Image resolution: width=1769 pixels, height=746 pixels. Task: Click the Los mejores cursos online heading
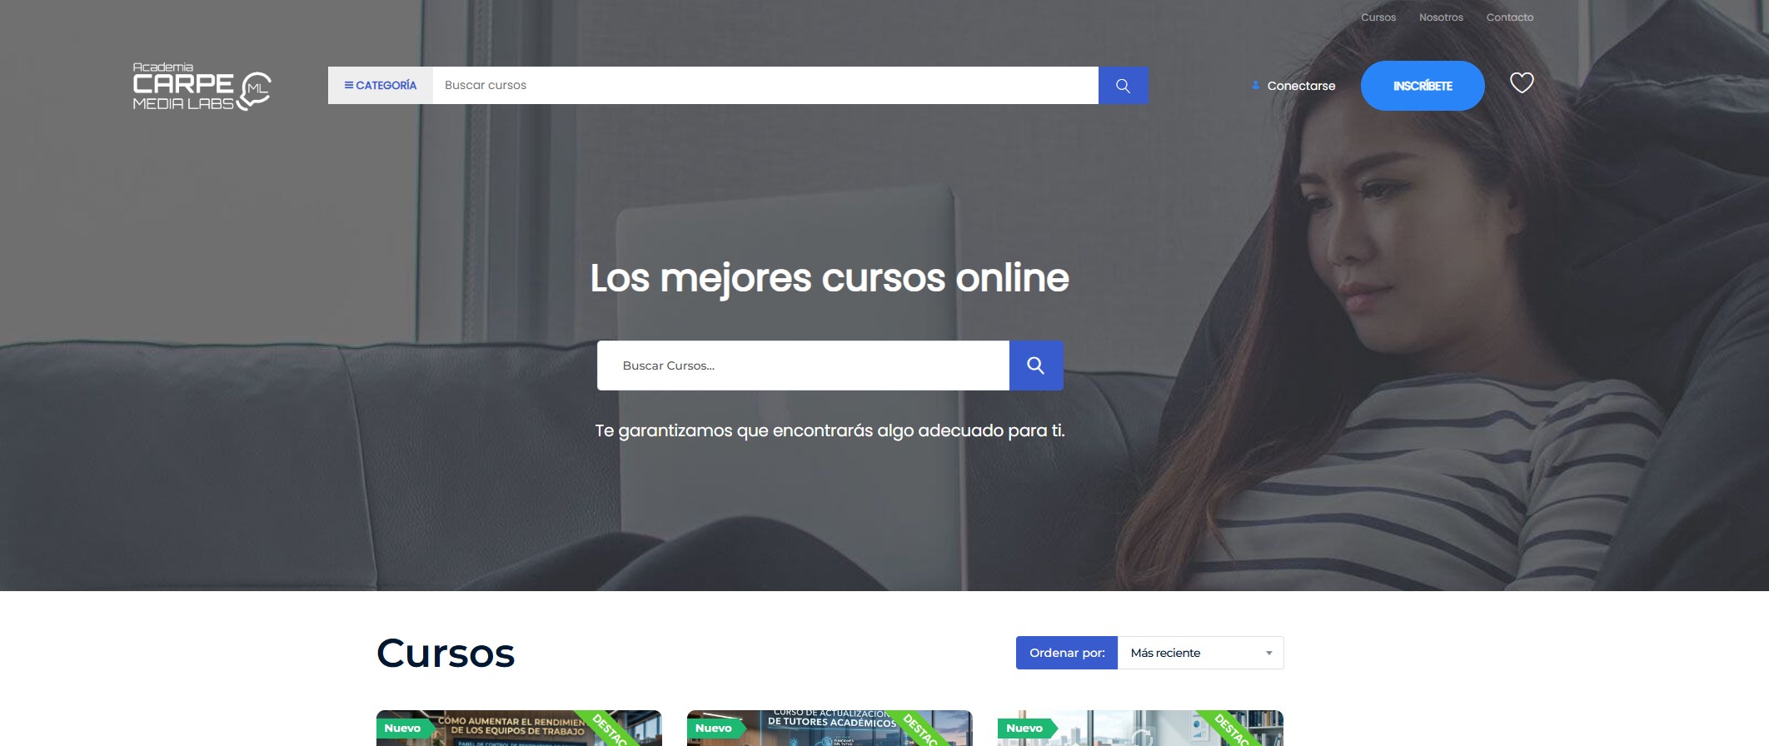[x=830, y=278]
